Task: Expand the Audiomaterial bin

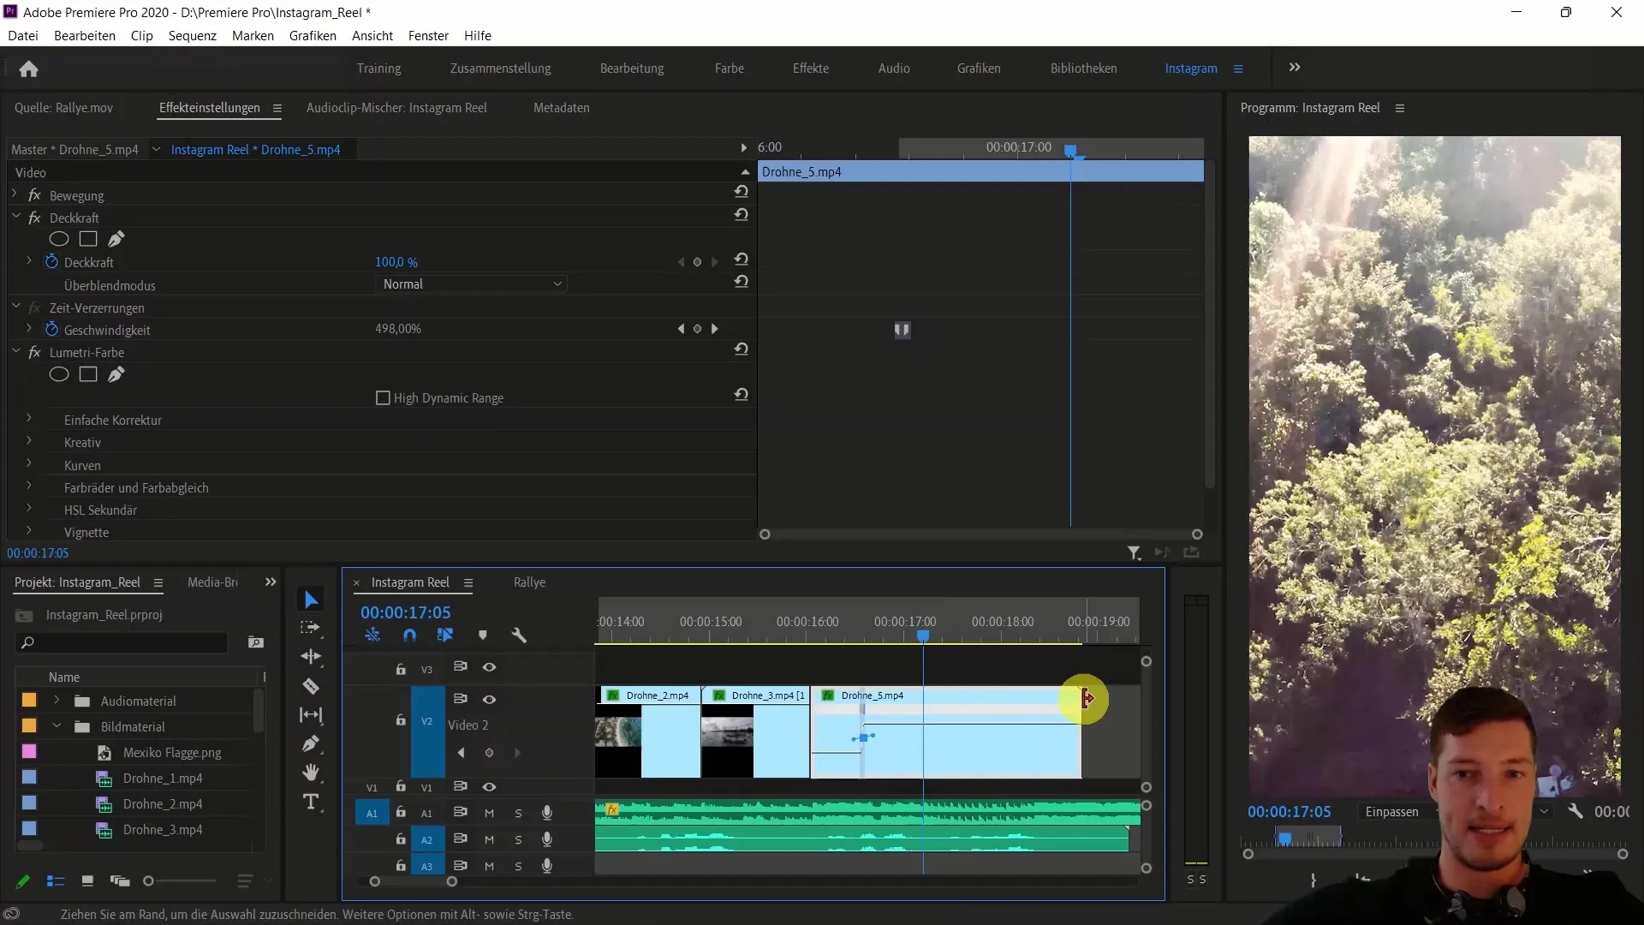Action: (x=57, y=701)
